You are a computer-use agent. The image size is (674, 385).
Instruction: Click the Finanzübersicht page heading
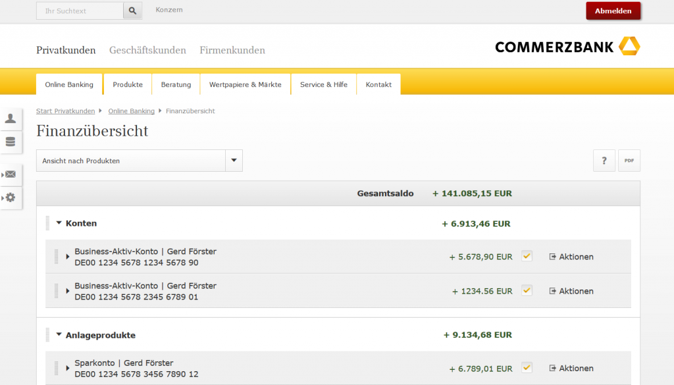coord(92,130)
